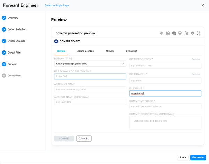Click the Object Filter step checkmark icon
The width and height of the screenshot is (209, 164).
pos(4,52)
